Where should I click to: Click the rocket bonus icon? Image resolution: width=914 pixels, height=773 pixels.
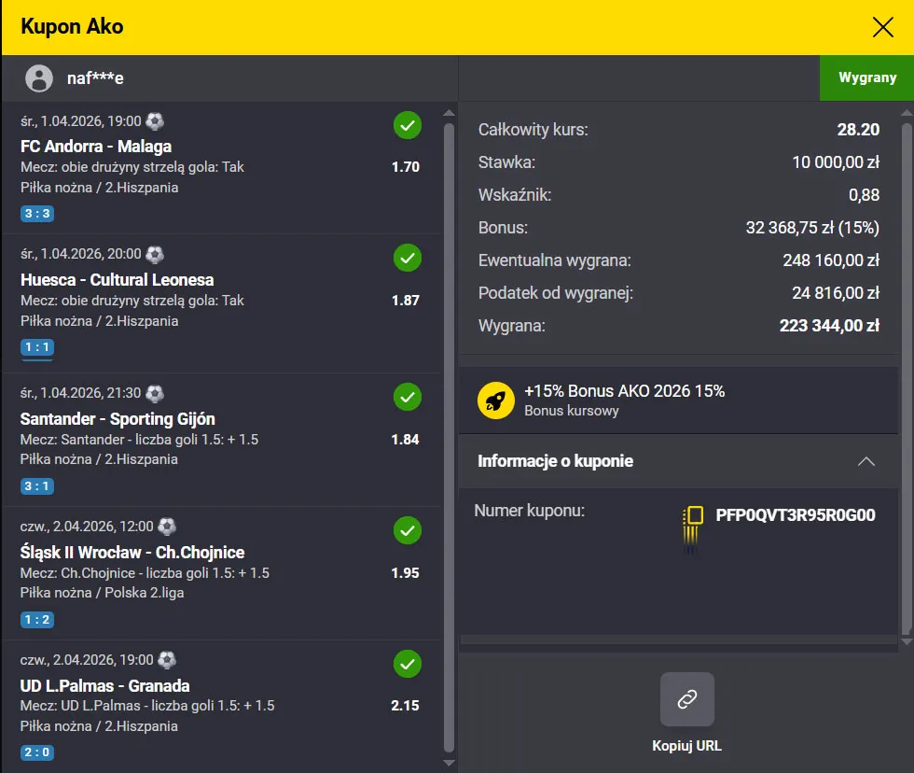pyautogui.click(x=496, y=401)
